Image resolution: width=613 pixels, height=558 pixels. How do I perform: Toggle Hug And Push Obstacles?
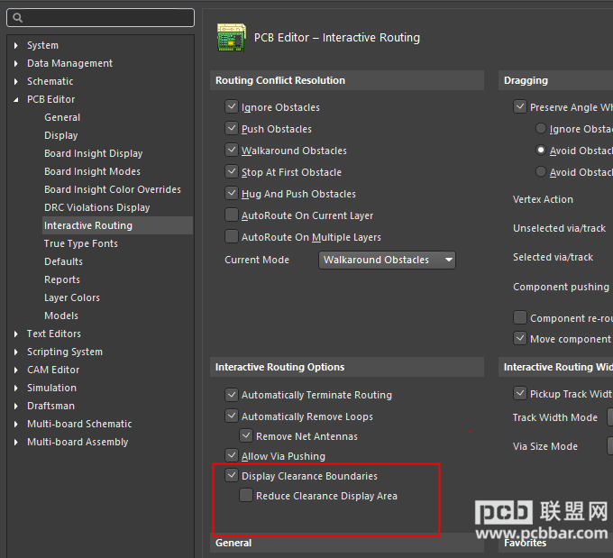pos(232,193)
